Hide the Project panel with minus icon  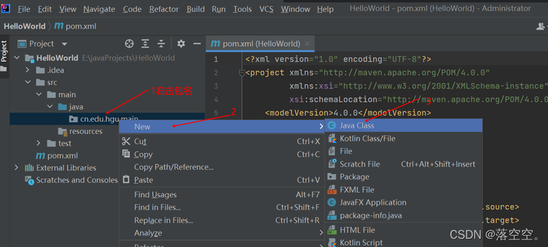point(197,44)
